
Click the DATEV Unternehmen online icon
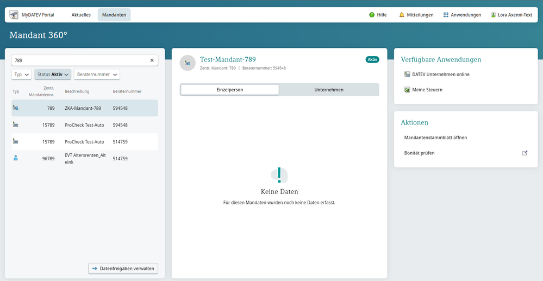point(407,74)
